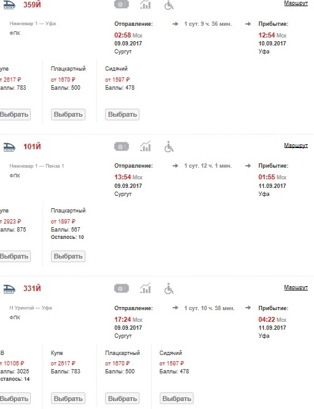This screenshot has height=409, width=314.
Task: Click train icon next to 101Й
Action: pos(9,147)
